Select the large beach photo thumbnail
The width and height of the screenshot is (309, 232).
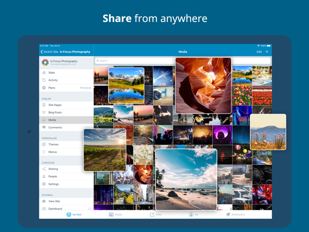tap(186, 180)
